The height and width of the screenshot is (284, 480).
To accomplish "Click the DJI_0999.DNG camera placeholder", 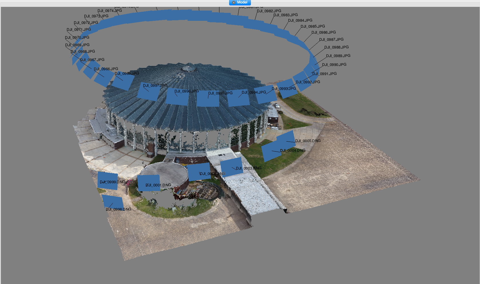I will [108, 180].
